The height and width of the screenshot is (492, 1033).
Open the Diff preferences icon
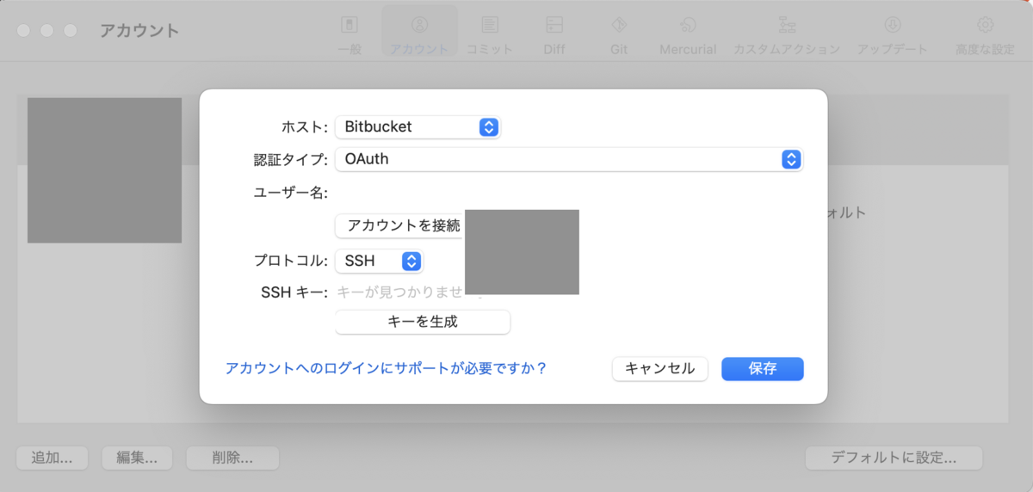click(554, 24)
